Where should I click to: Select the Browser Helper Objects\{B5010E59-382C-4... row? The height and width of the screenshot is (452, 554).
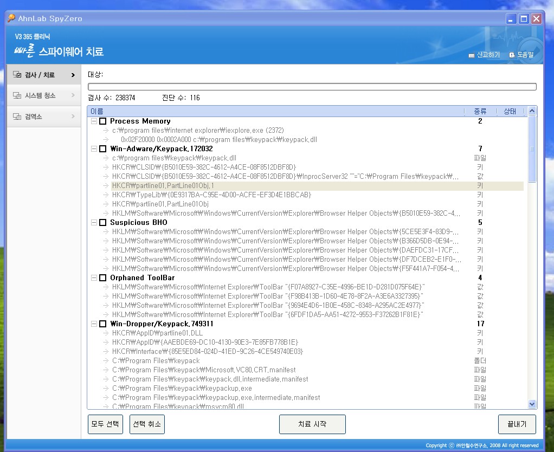click(x=317, y=214)
